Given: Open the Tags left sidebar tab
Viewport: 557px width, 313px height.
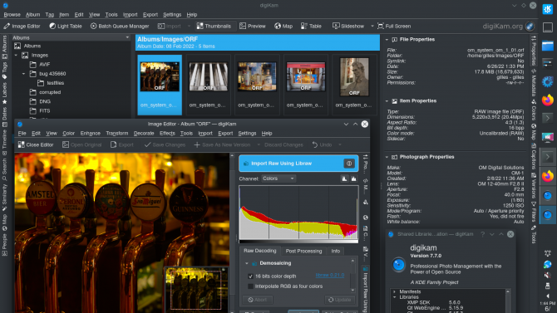Looking at the screenshot, I should pos(4,71).
